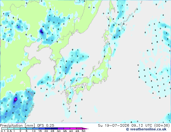Select the 5–10 mm legend swatch
171x132 pixels.
click(x=29, y=128)
